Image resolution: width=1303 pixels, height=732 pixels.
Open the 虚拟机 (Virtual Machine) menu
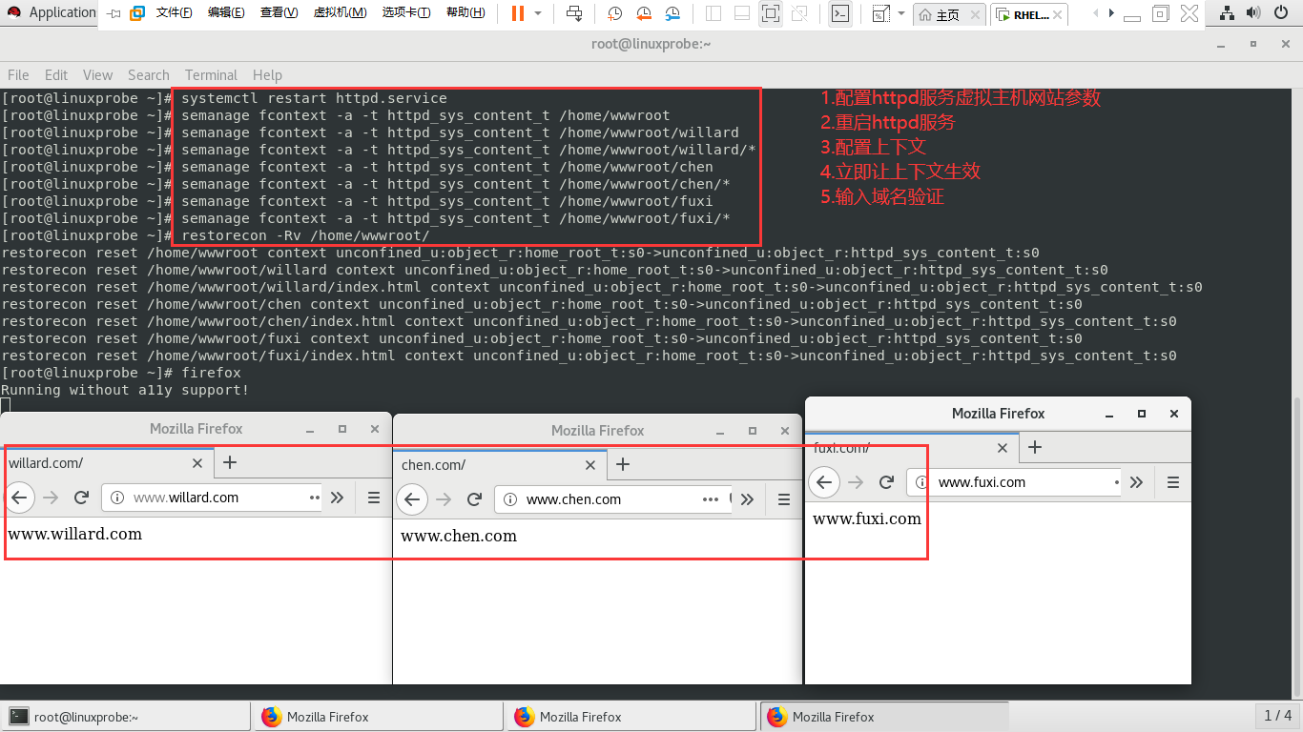point(341,12)
